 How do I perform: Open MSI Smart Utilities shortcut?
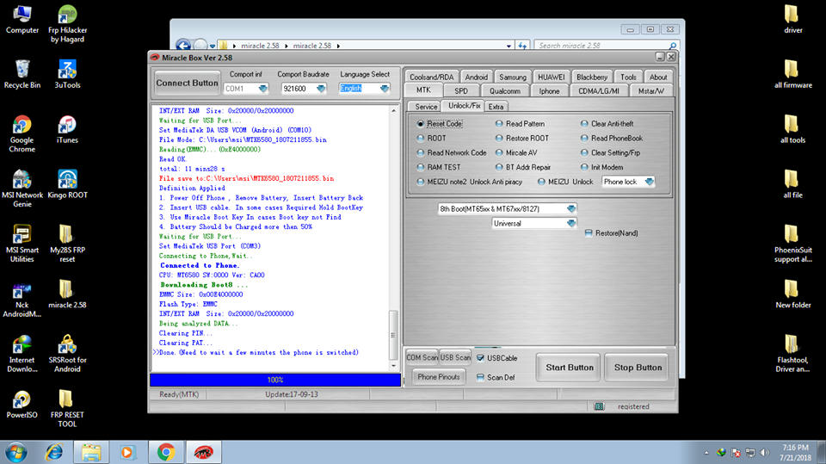pos(22,244)
